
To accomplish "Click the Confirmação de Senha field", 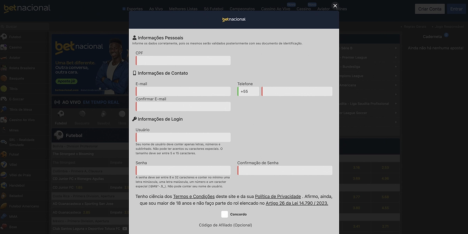I will coord(285,170).
